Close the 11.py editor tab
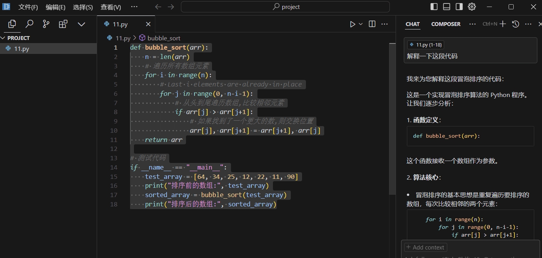The width and height of the screenshot is (542, 258). 148,24
